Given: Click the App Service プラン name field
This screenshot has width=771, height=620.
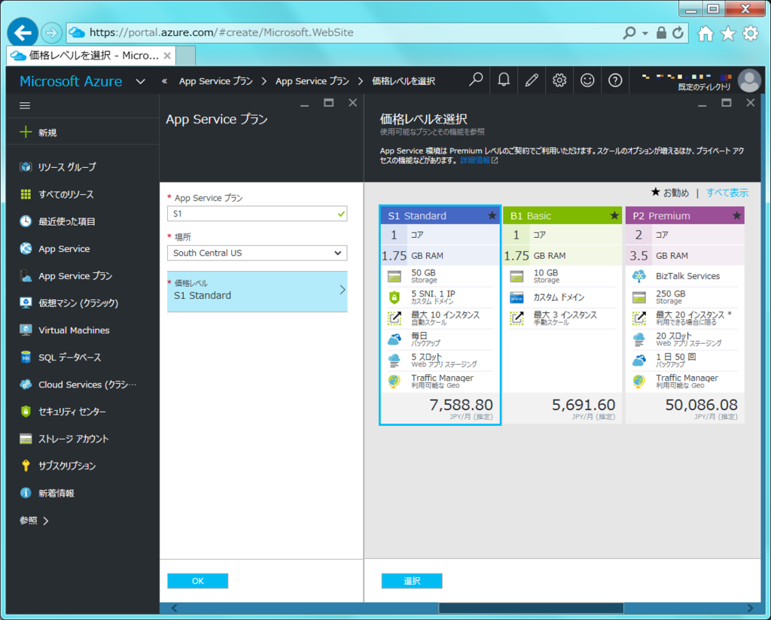Looking at the screenshot, I should pyautogui.click(x=258, y=214).
